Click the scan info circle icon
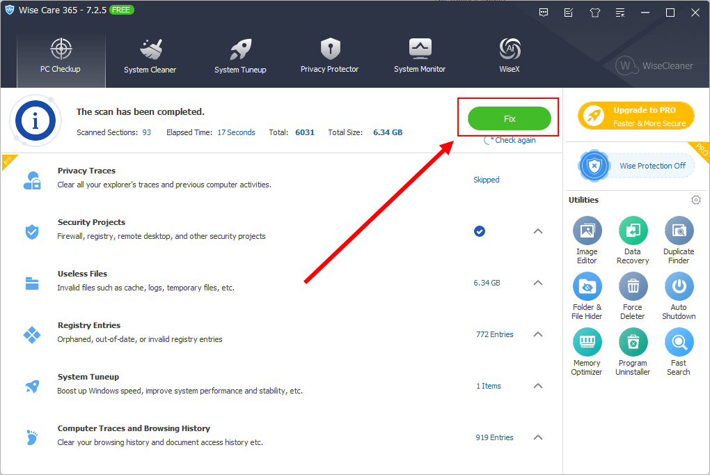The height and width of the screenshot is (475, 710). [35, 120]
